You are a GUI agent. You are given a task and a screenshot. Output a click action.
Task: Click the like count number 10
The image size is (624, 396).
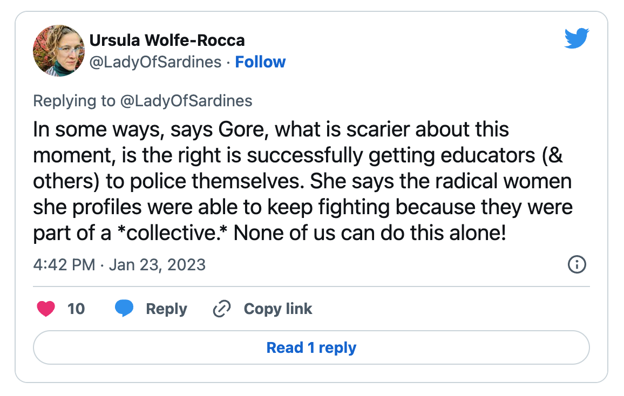[76, 309]
